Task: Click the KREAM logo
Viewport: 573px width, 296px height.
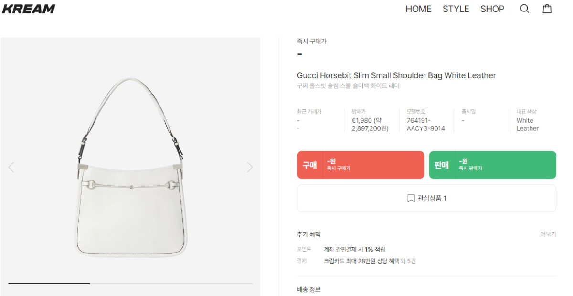Action: coord(29,9)
